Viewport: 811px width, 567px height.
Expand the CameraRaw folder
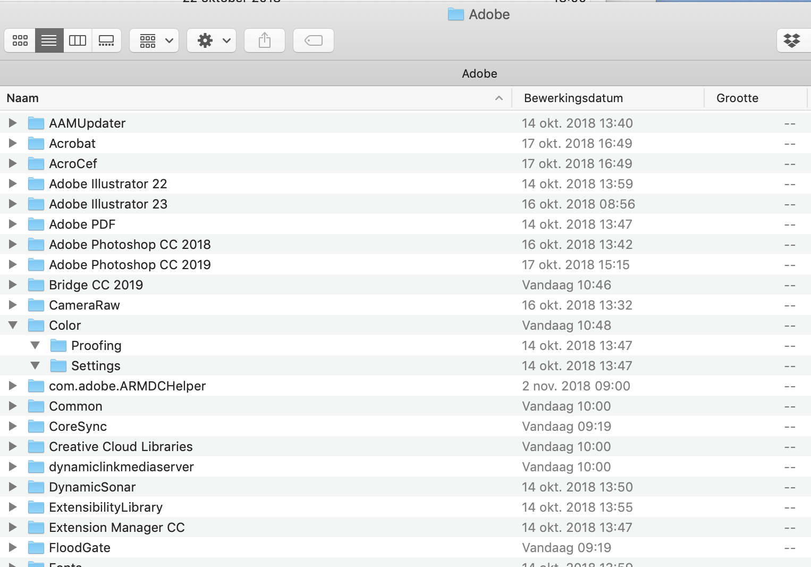pos(13,305)
